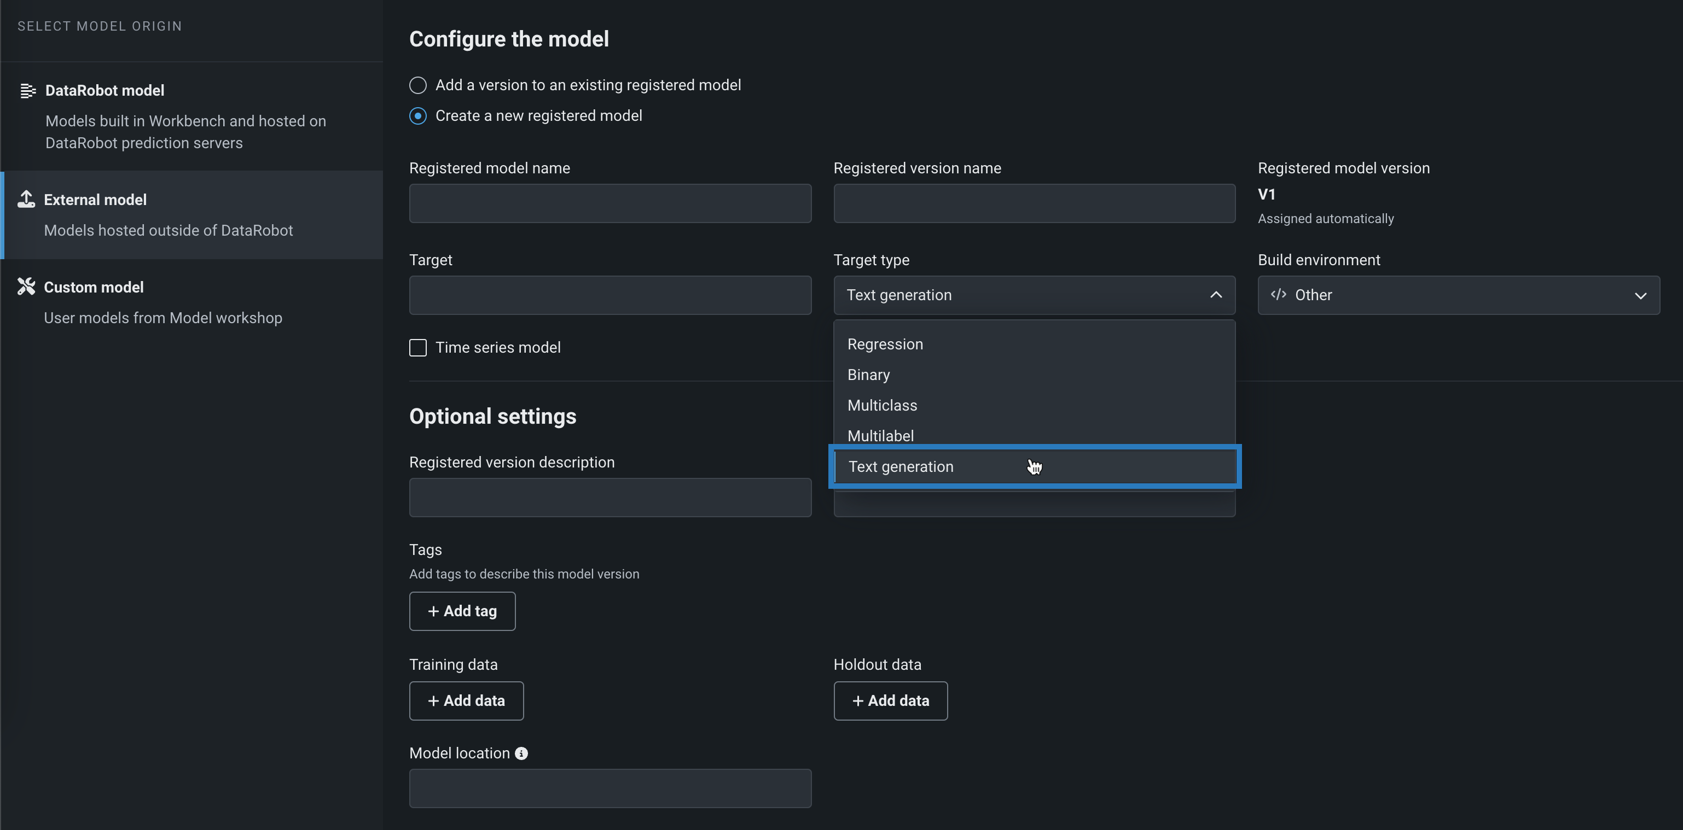Pick Multiclass in the dropdown list
The width and height of the screenshot is (1683, 830).
882,406
